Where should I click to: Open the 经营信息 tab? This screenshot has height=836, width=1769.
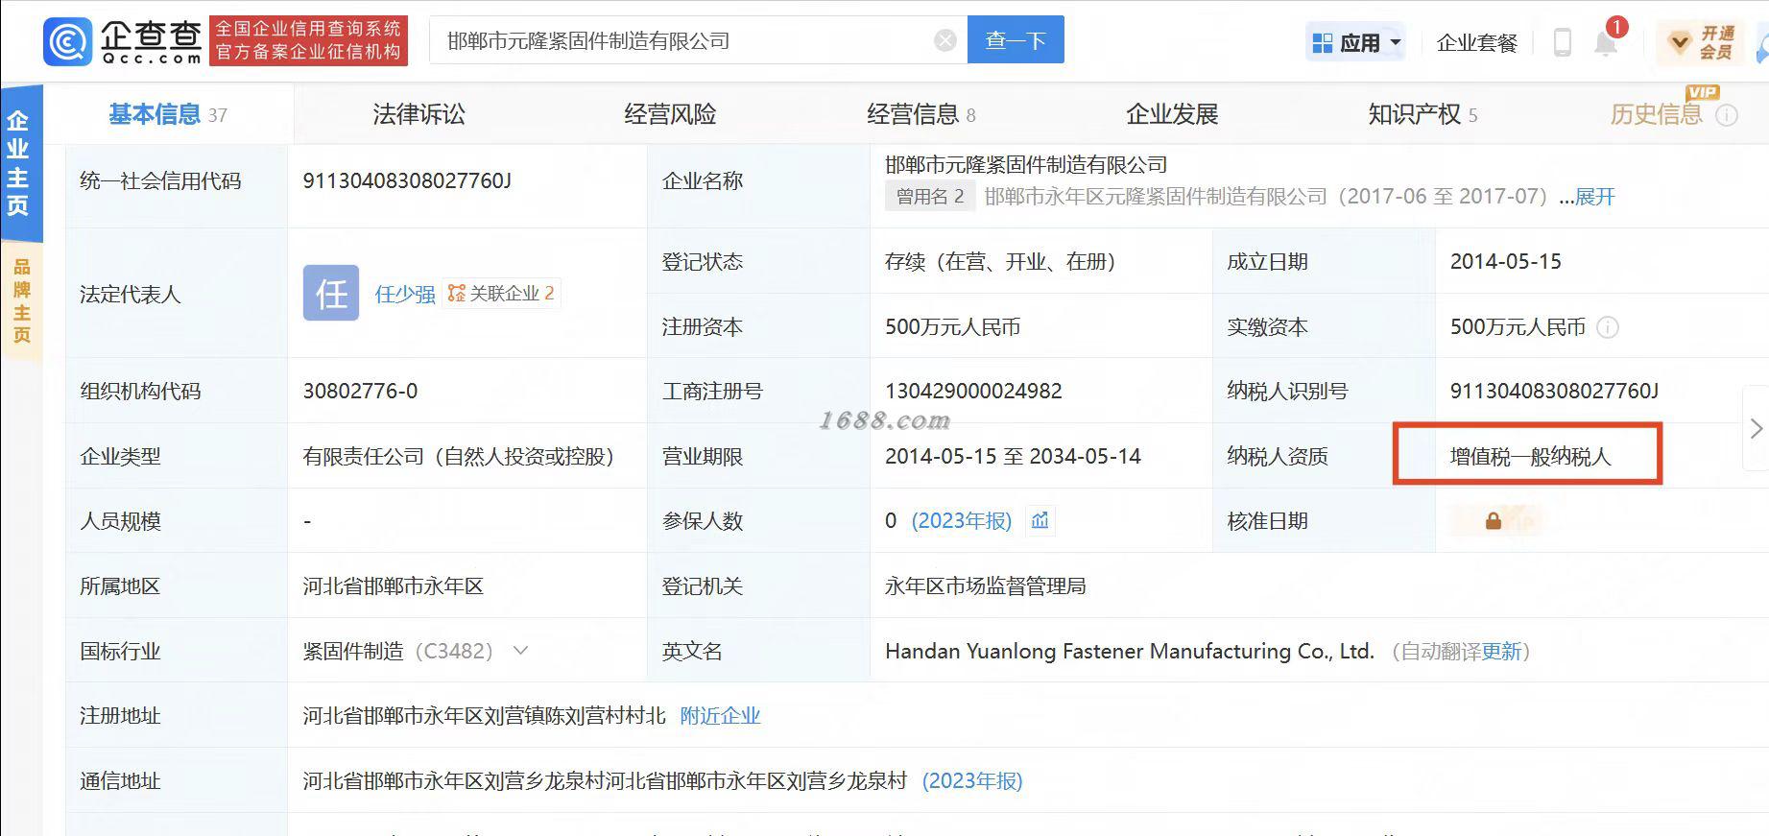coord(921,114)
